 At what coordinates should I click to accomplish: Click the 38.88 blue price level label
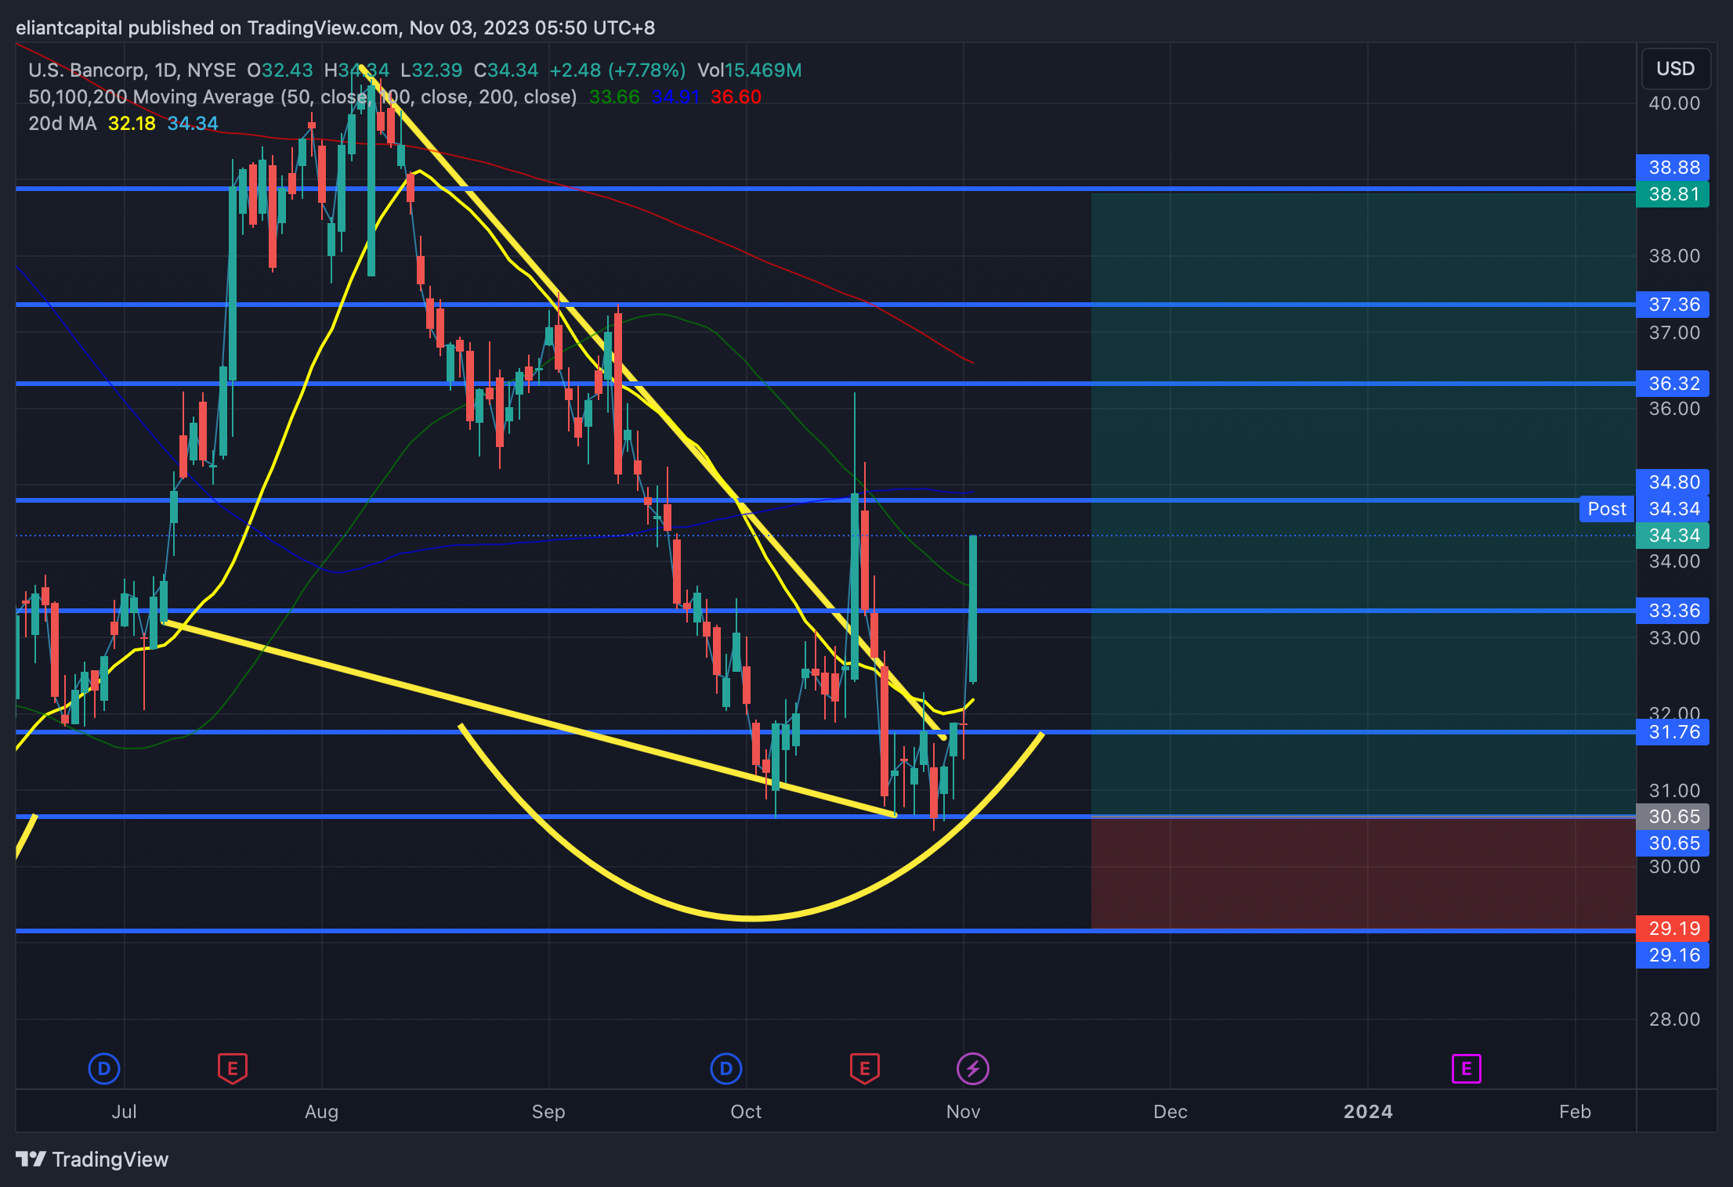1673,168
